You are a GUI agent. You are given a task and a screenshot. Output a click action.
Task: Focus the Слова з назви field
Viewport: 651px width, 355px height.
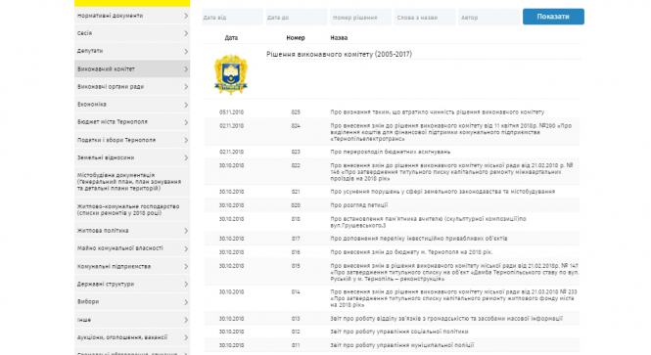click(425, 18)
